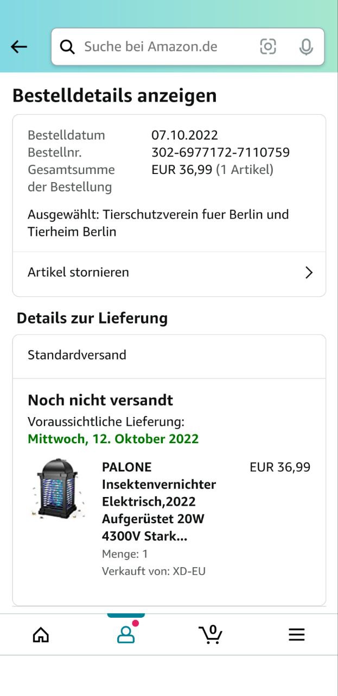Open the hamburger menu icon
The image size is (338, 696).
click(296, 635)
